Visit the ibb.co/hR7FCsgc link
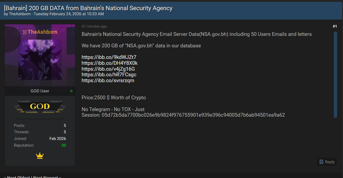This screenshot has width=343, height=178. pos(109,75)
